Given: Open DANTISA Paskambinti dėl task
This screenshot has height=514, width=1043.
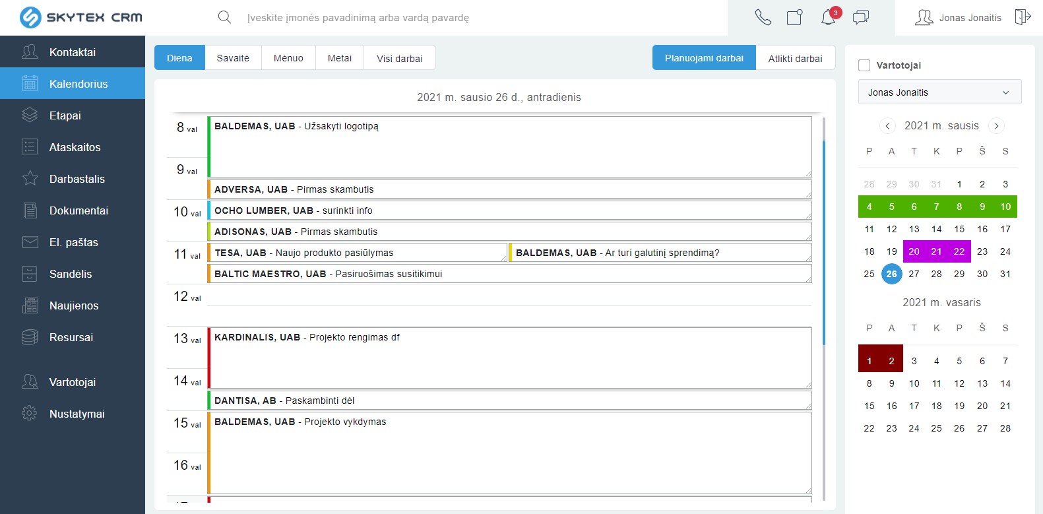Looking at the screenshot, I should (509, 401).
